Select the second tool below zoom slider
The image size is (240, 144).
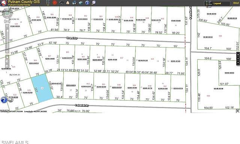click(x=7, y=61)
